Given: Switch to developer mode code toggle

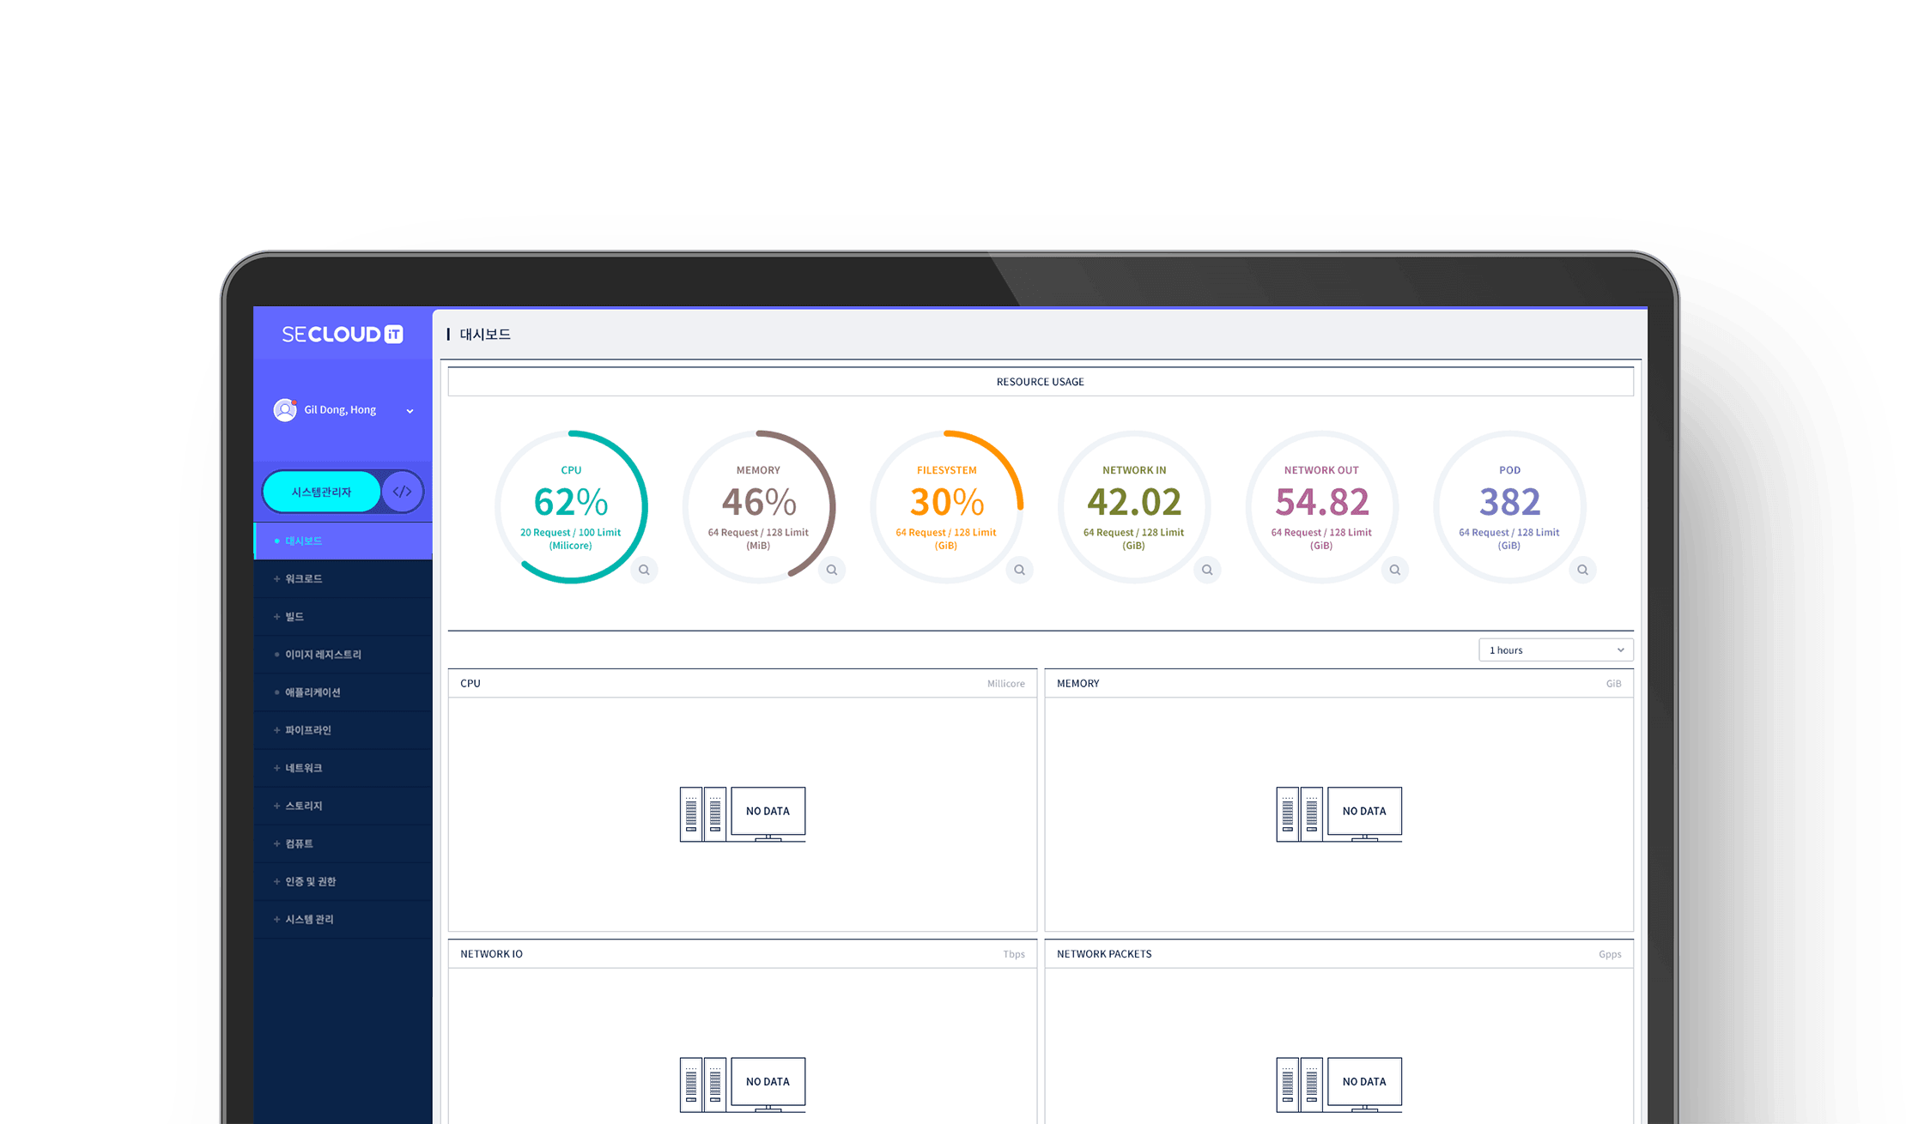Looking at the screenshot, I should point(402,492).
